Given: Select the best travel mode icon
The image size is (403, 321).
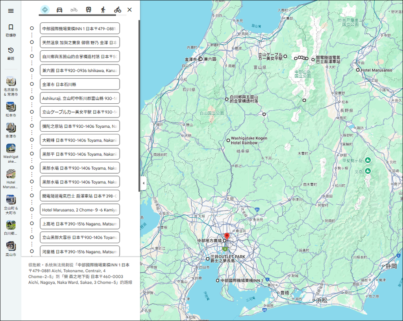Looking at the screenshot, I should tap(45, 10).
